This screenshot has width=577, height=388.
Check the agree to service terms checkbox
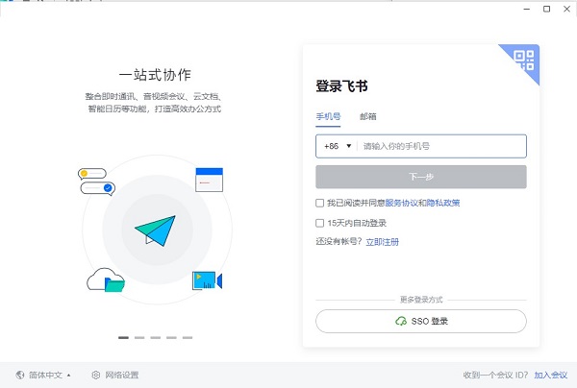coord(320,203)
